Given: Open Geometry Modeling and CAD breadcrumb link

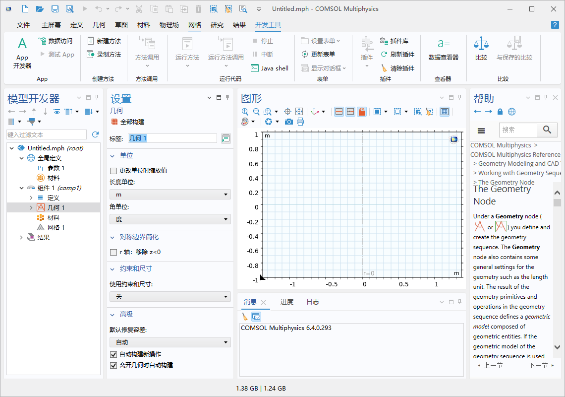Looking at the screenshot, I should click(x=519, y=163).
